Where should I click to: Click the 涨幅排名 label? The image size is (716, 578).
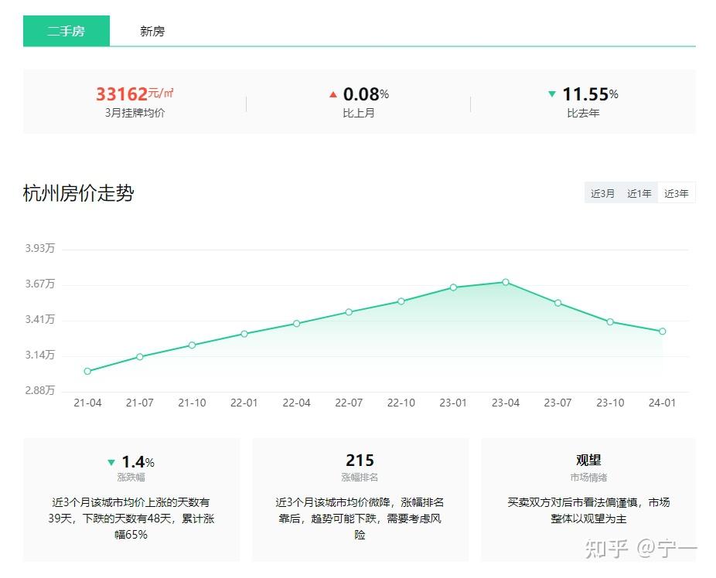tap(360, 478)
